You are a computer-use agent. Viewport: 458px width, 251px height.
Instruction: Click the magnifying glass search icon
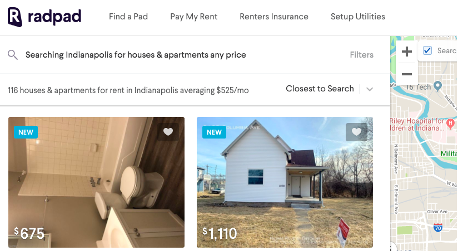(x=13, y=55)
